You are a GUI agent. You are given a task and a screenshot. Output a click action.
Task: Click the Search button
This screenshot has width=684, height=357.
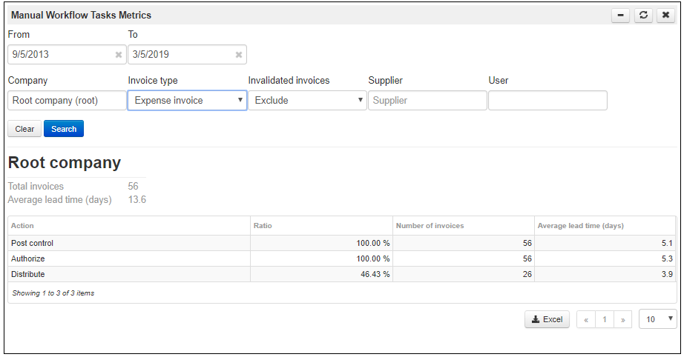pos(64,129)
